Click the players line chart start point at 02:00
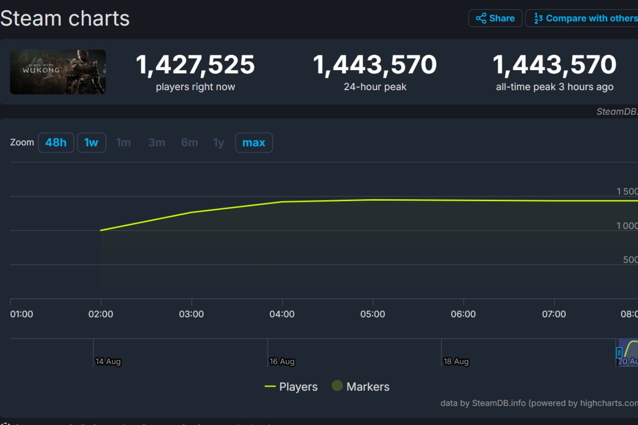Screen dimensions: 638x425 pyautogui.click(x=101, y=230)
